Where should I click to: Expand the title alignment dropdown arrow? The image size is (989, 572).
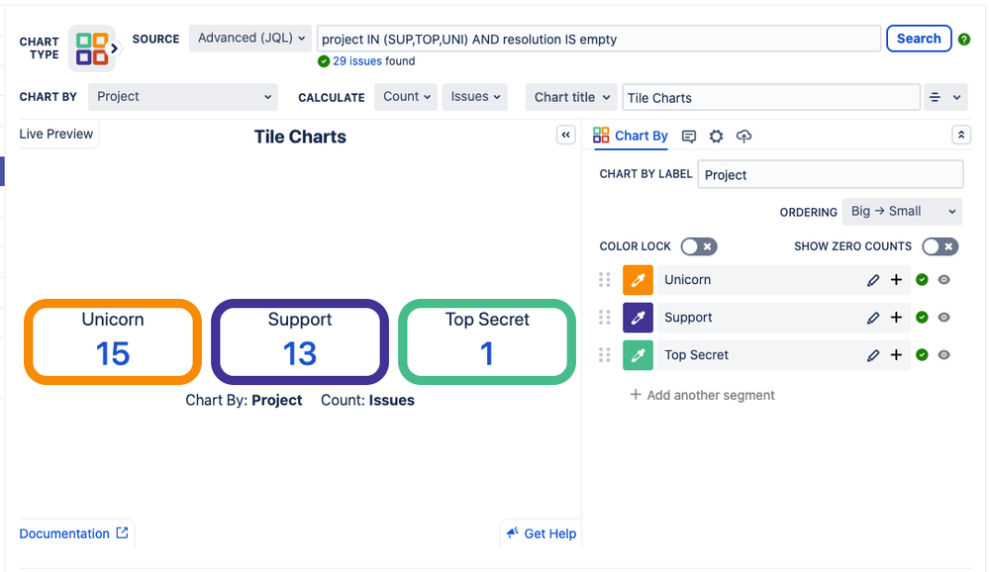[x=957, y=97]
